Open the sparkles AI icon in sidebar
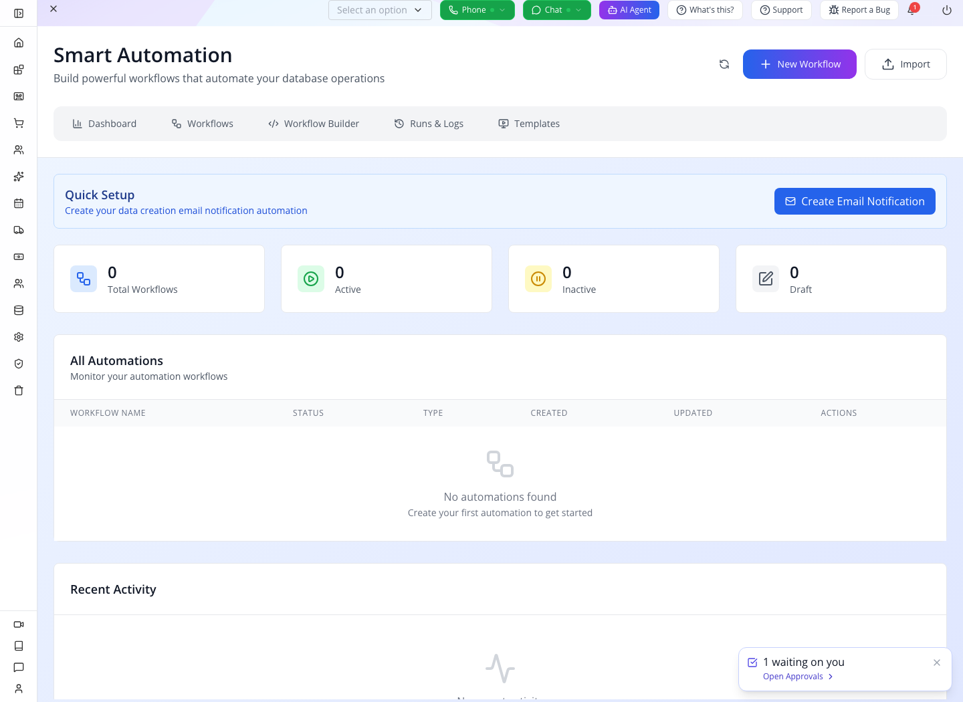The height and width of the screenshot is (702, 963). click(19, 177)
